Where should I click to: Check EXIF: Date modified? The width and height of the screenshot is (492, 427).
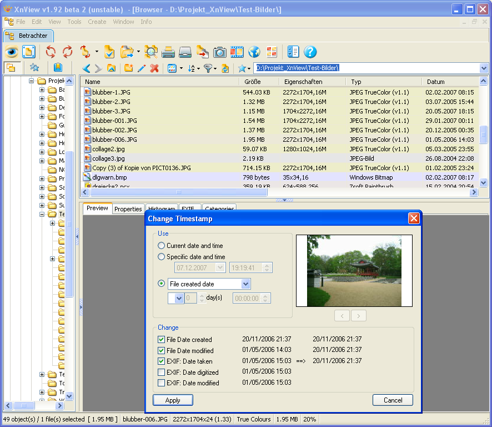pyautogui.click(x=161, y=383)
